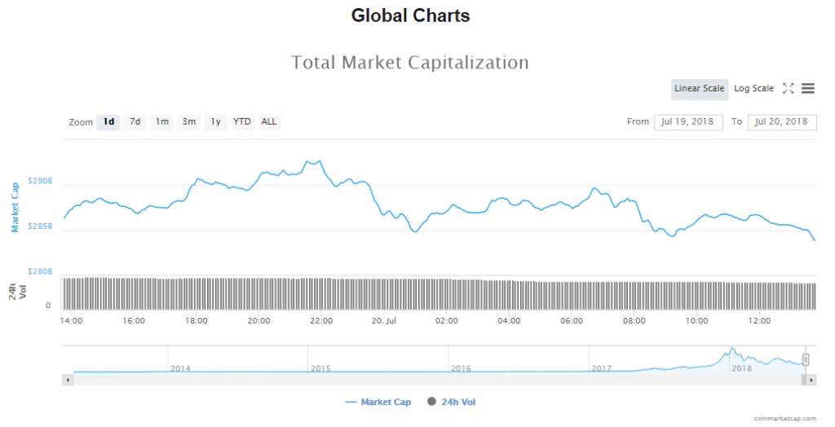The height and width of the screenshot is (427, 835).
Task: Open the To date field
Action: [781, 122]
